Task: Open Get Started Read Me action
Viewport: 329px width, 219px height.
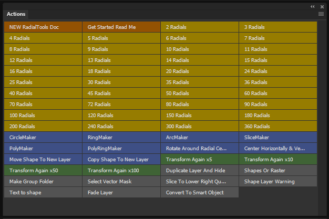Action: click(x=121, y=27)
